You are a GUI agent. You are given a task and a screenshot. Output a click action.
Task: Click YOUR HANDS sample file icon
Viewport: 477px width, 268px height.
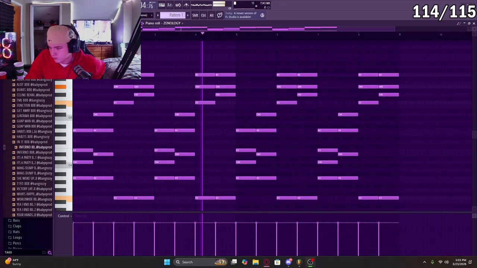tap(14, 215)
